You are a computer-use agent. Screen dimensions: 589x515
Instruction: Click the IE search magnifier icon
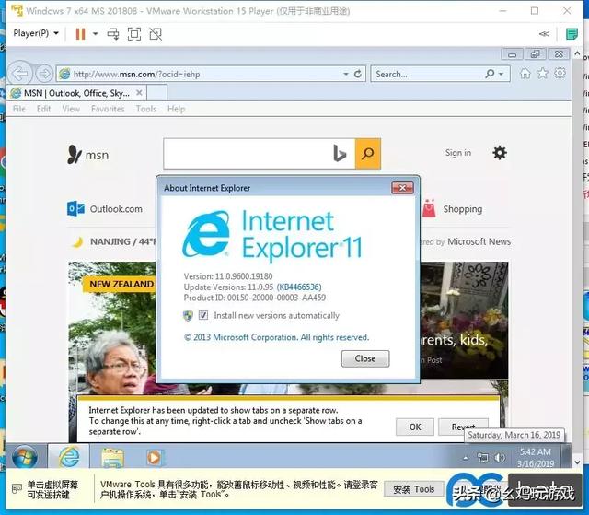tap(490, 74)
